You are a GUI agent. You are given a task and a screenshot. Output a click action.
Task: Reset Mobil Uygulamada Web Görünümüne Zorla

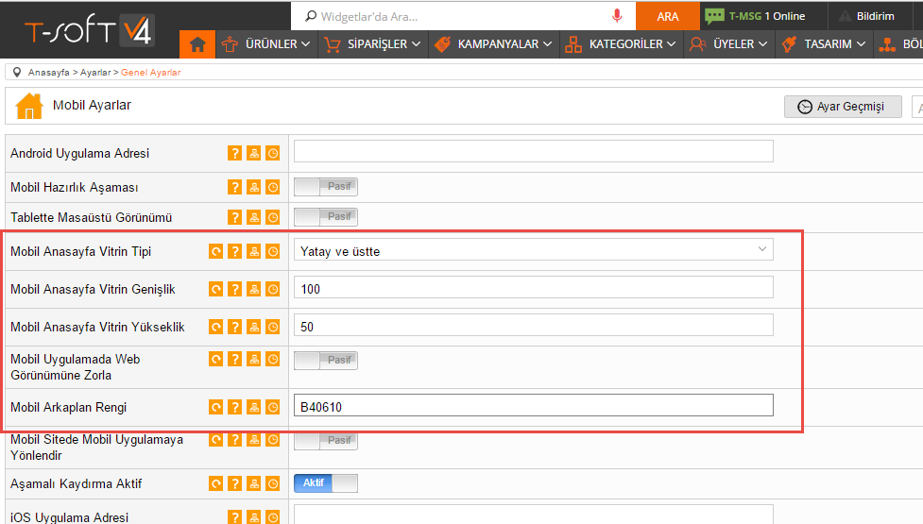point(216,360)
